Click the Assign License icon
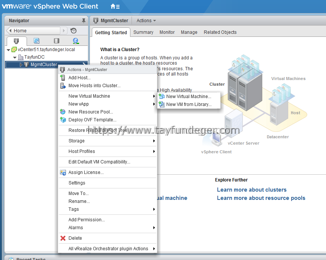 pos(63,172)
